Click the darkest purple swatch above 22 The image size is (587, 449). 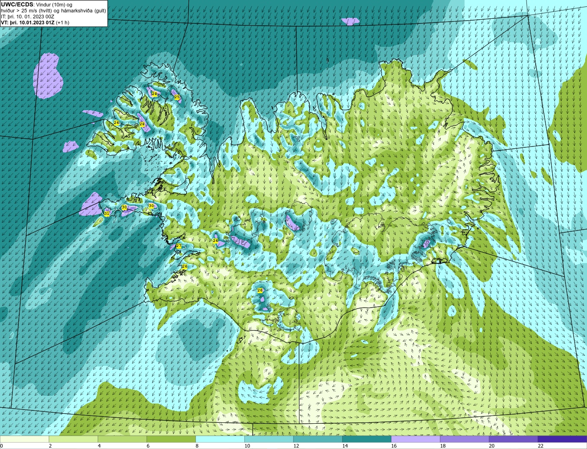point(563,439)
